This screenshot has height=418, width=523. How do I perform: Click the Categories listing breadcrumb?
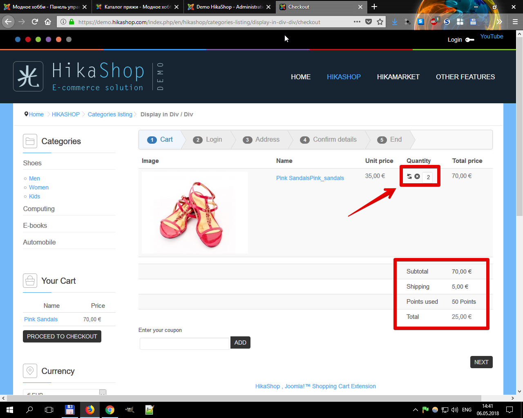pos(110,114)
